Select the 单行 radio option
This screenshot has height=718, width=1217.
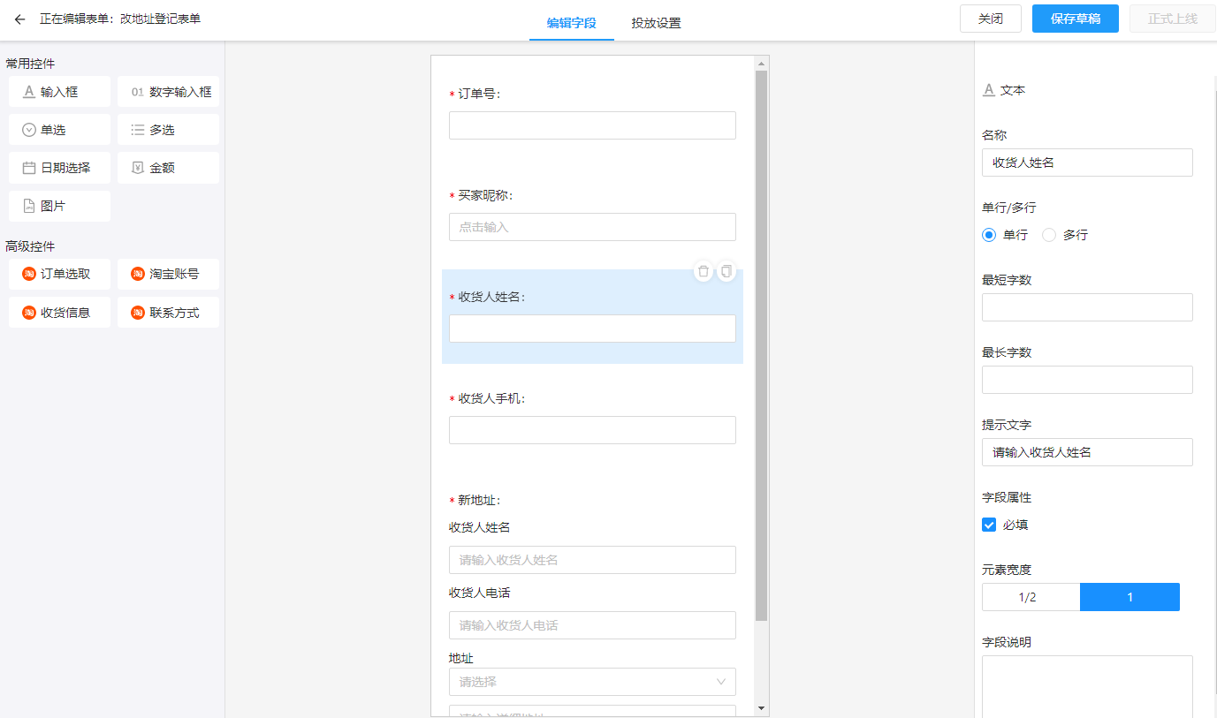(x=989, y=235)
